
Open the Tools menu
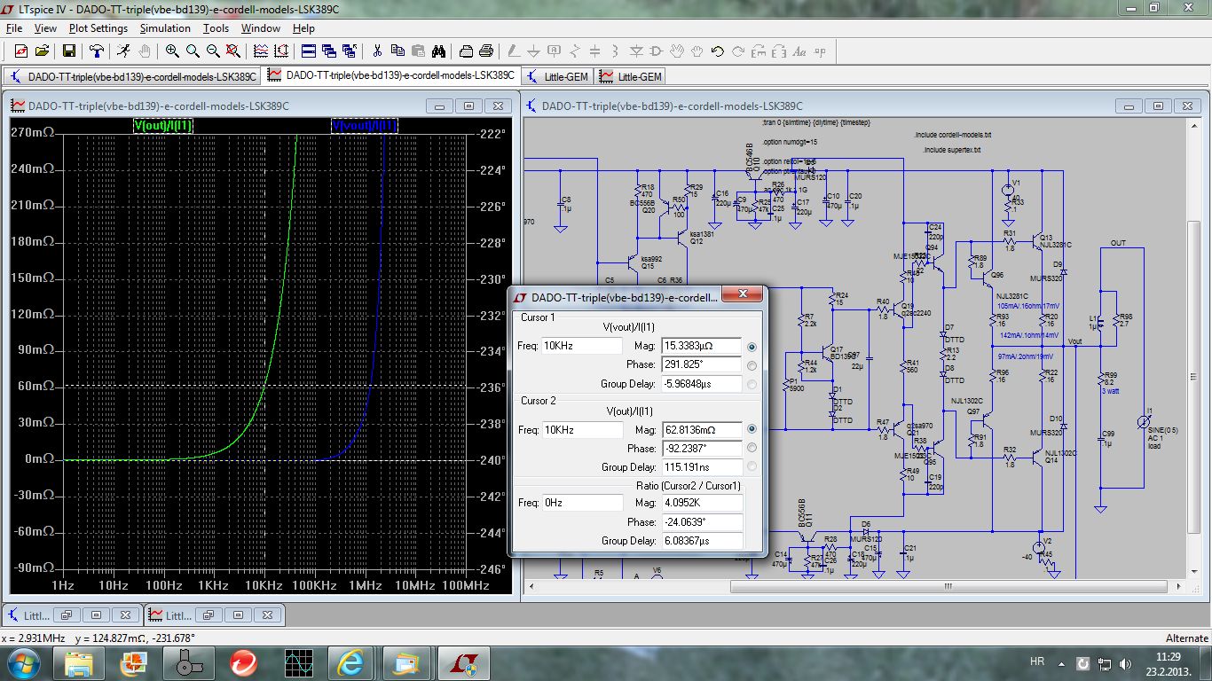click(216, 28)
